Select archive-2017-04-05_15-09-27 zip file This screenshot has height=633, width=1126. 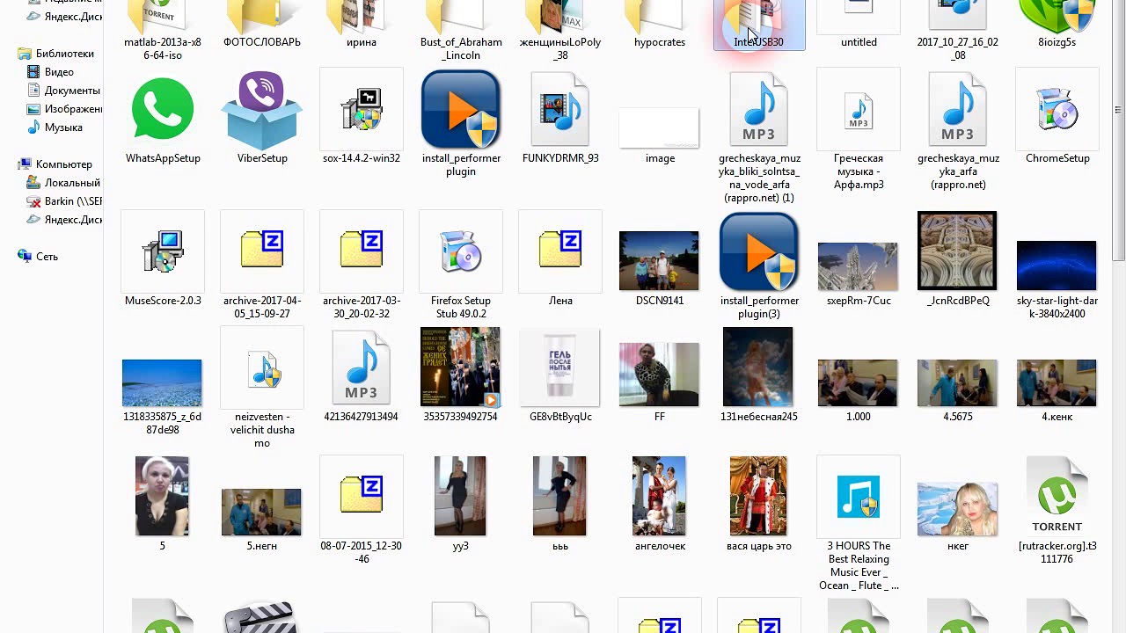coord(262,250)
